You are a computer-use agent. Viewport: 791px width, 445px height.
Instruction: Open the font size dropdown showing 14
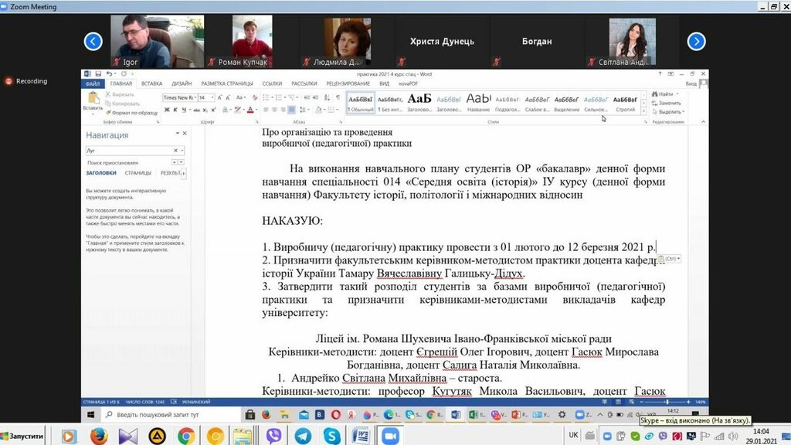click(212, 98)
